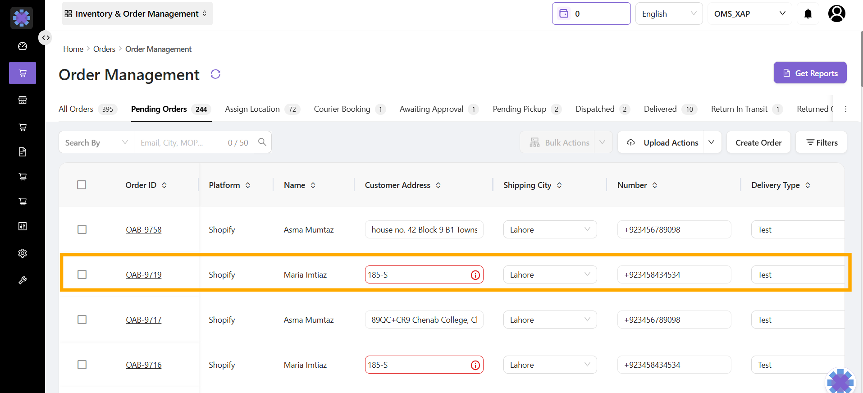This screenshot has height=393, width=863.
Task: Open the settings gear in sidebar
Action: click(23, 253)
